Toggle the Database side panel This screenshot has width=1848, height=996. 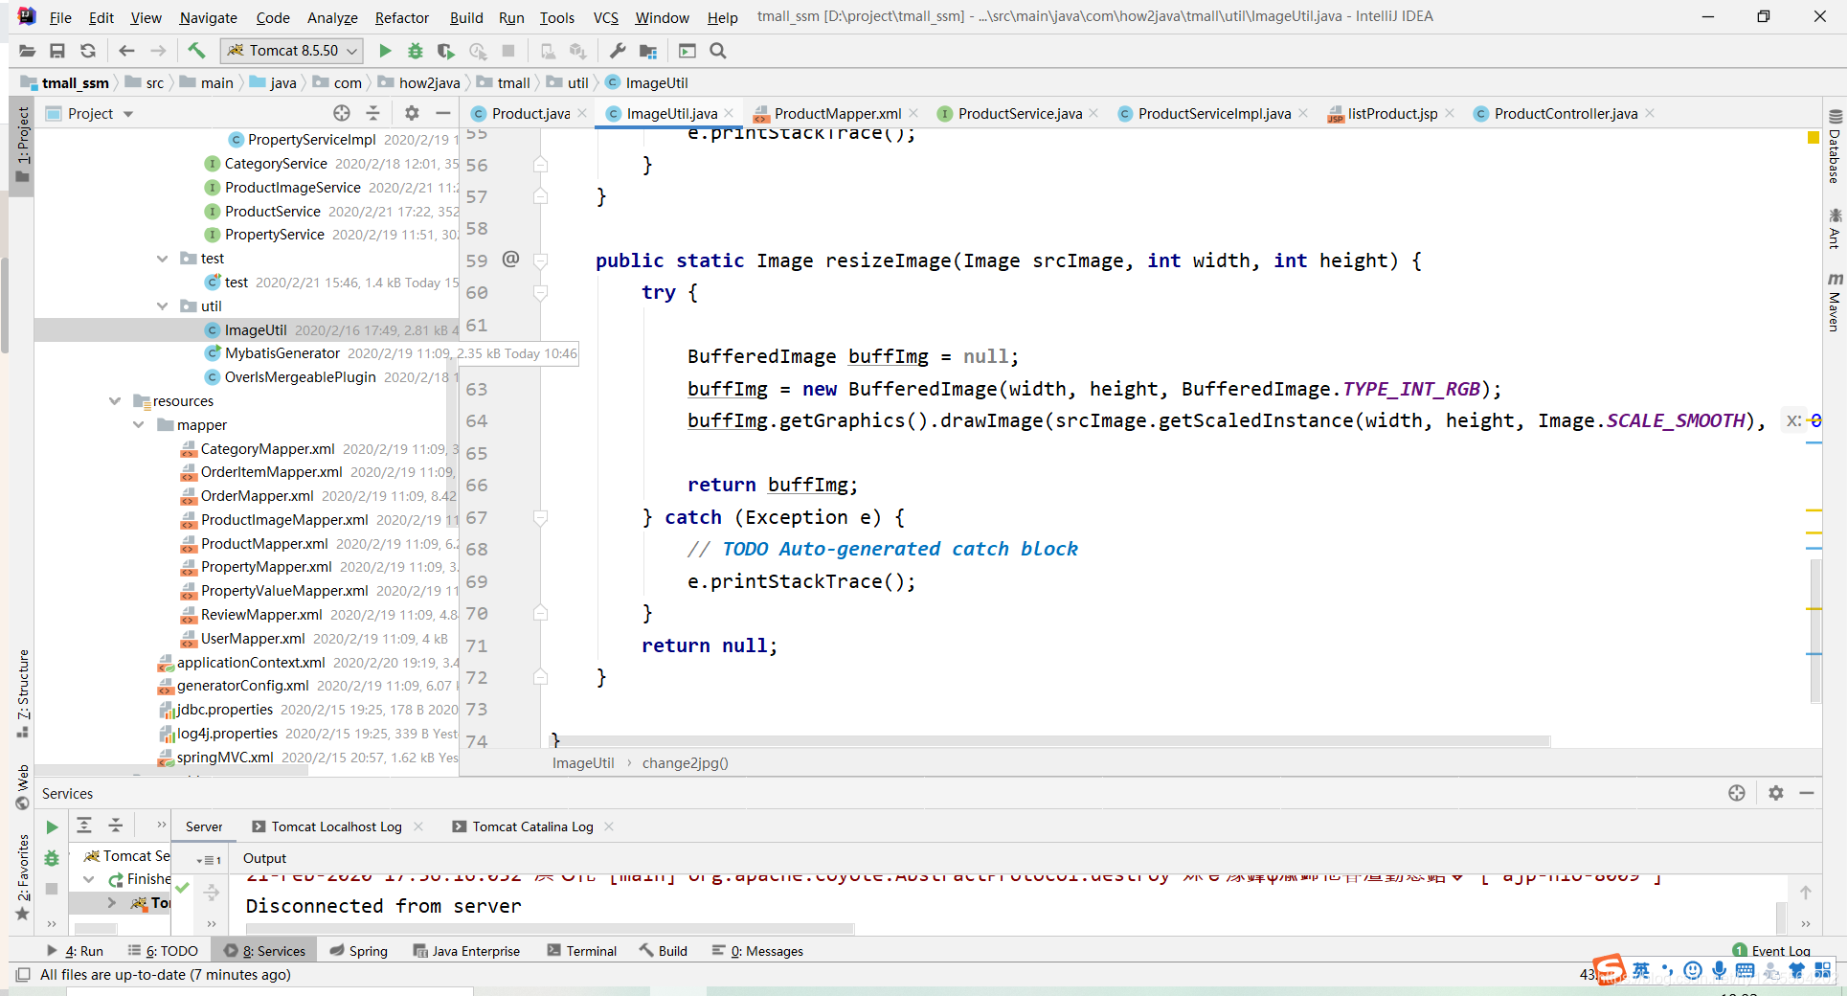(x=1834, y=148)
